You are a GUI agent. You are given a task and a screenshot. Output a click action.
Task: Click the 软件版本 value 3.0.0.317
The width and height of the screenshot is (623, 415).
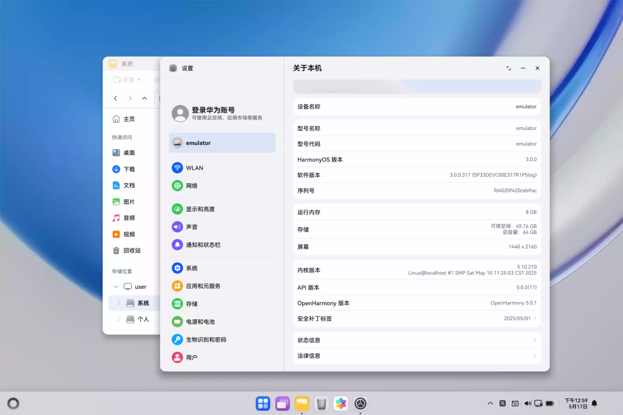pyautogui.click(x=493, y=175)
